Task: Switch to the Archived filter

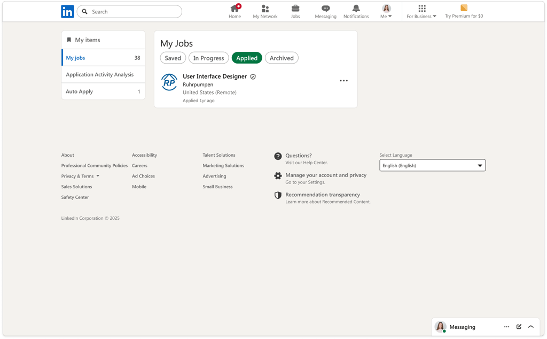Action: (x=282, y=58)
